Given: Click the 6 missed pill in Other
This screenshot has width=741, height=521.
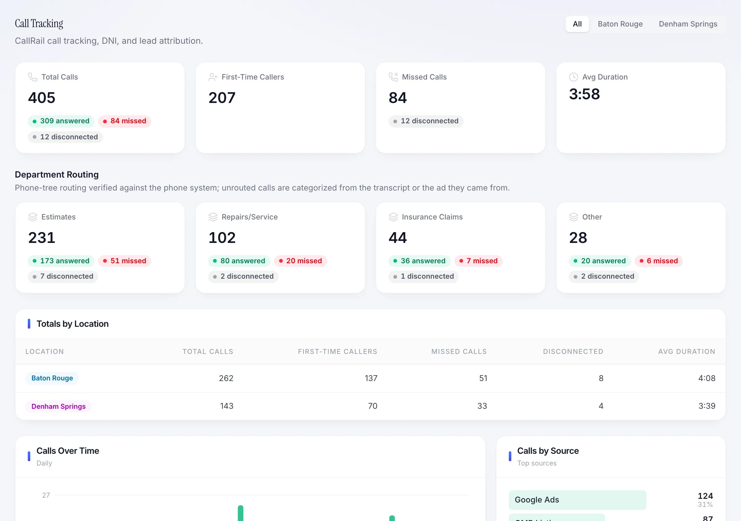Looking at the screenshot, I should (659, 261).
